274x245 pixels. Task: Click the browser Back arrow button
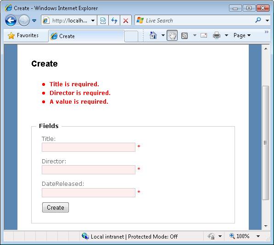click(x=11, y=21)
